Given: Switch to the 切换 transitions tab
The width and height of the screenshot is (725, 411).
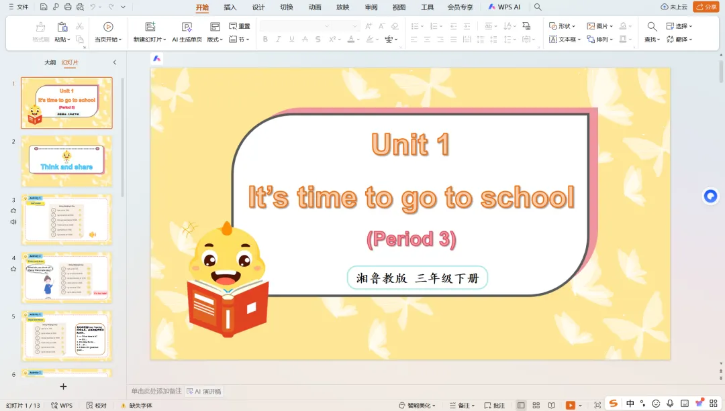Looking at the screenshot, I should (x=286, y=7).
